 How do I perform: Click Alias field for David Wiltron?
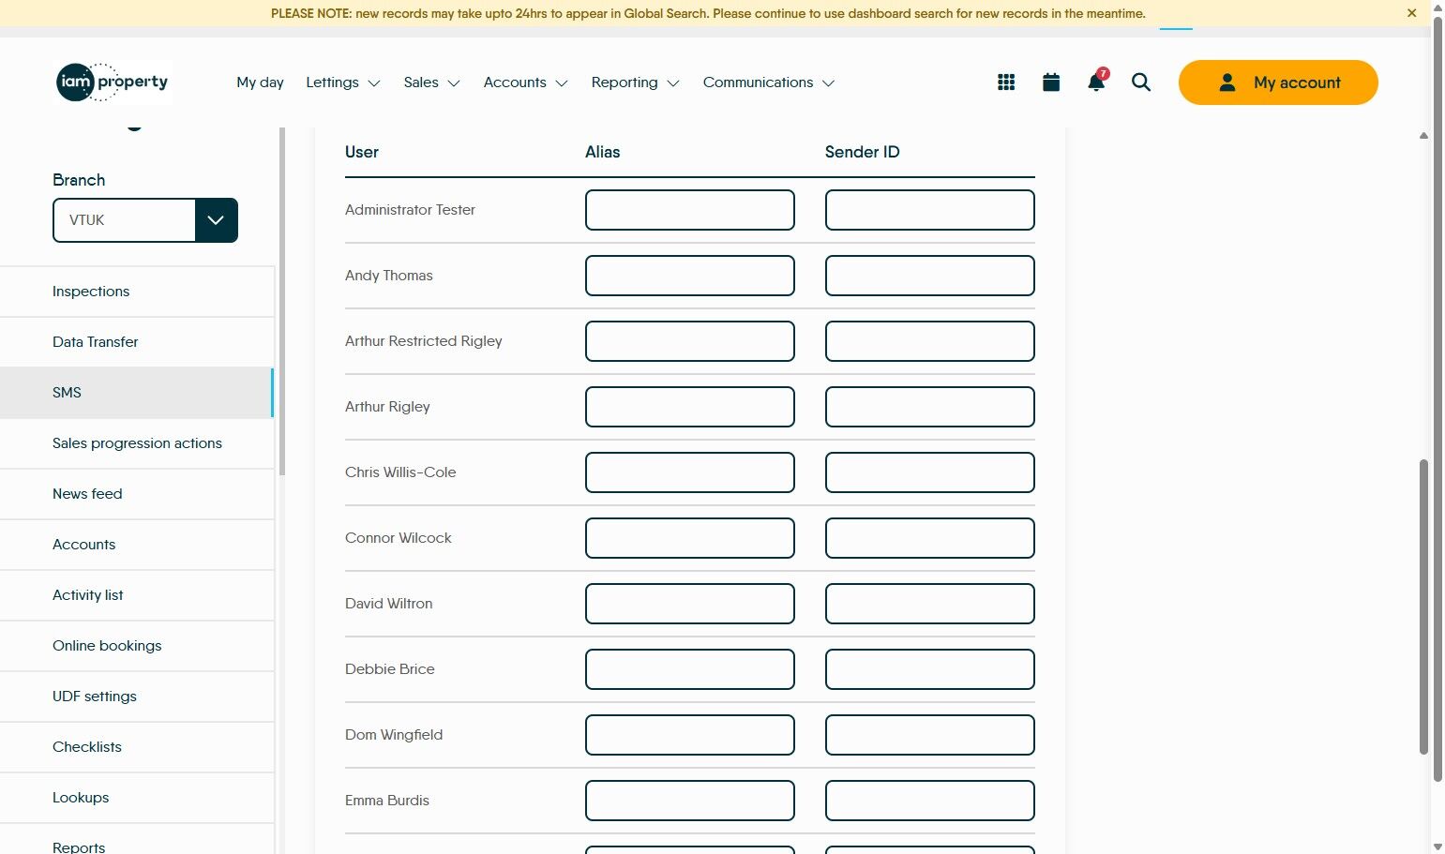click(x=690, y=604)
